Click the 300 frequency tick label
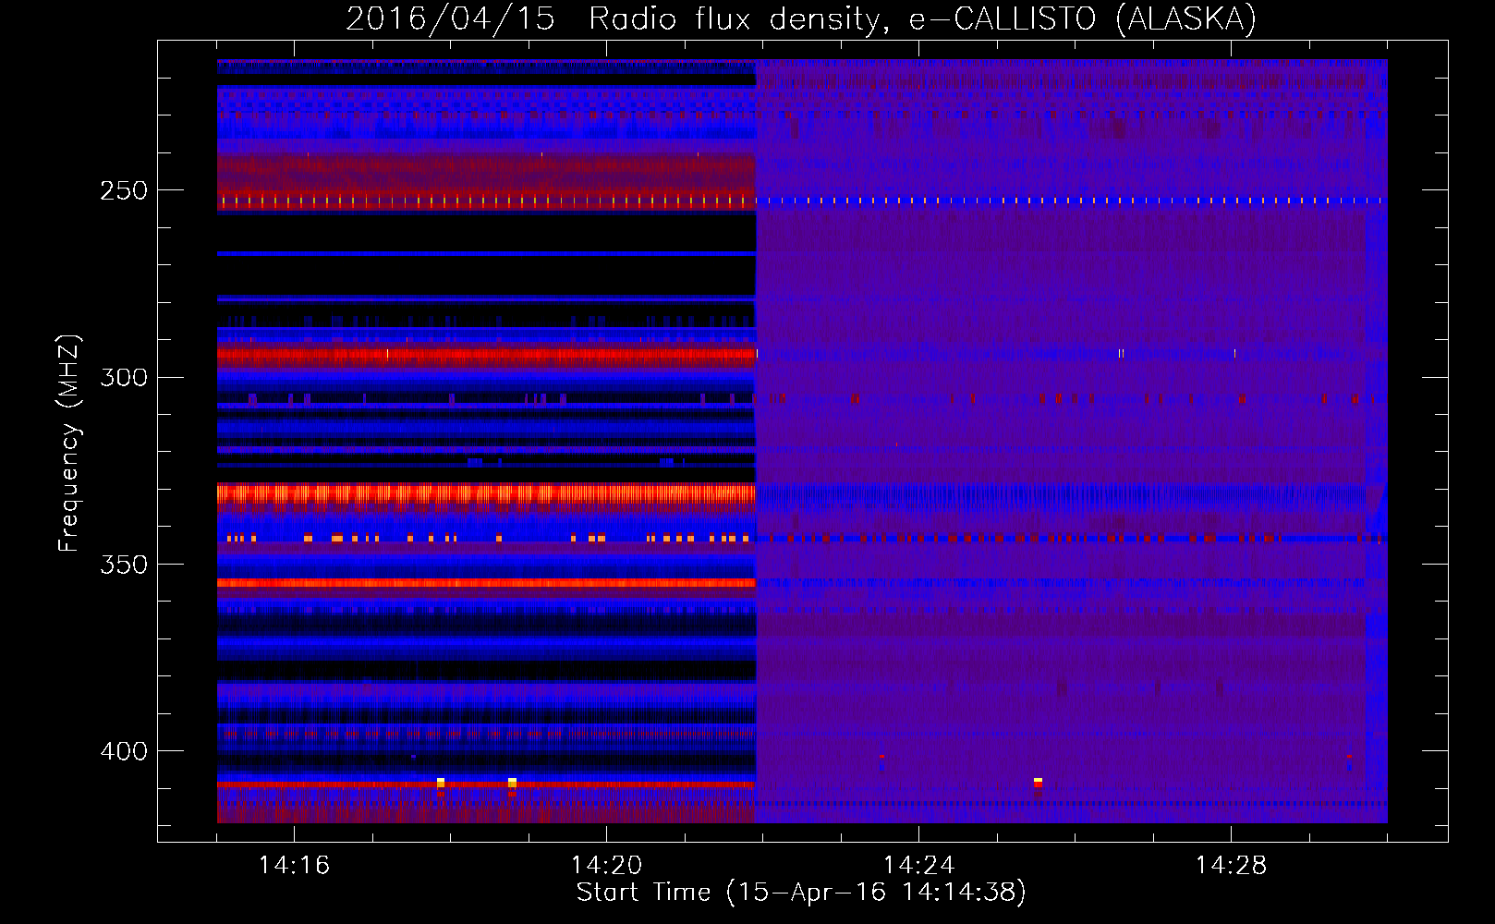 click(124, 377)
